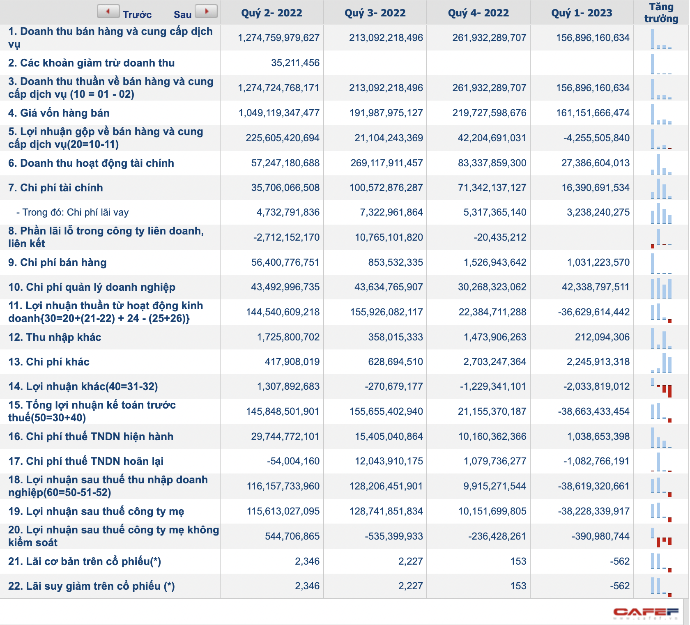Screen dimensions: 690x625
Task: Open growth chart for Doanh thu bán hàng row
Action: pos(661,39)
